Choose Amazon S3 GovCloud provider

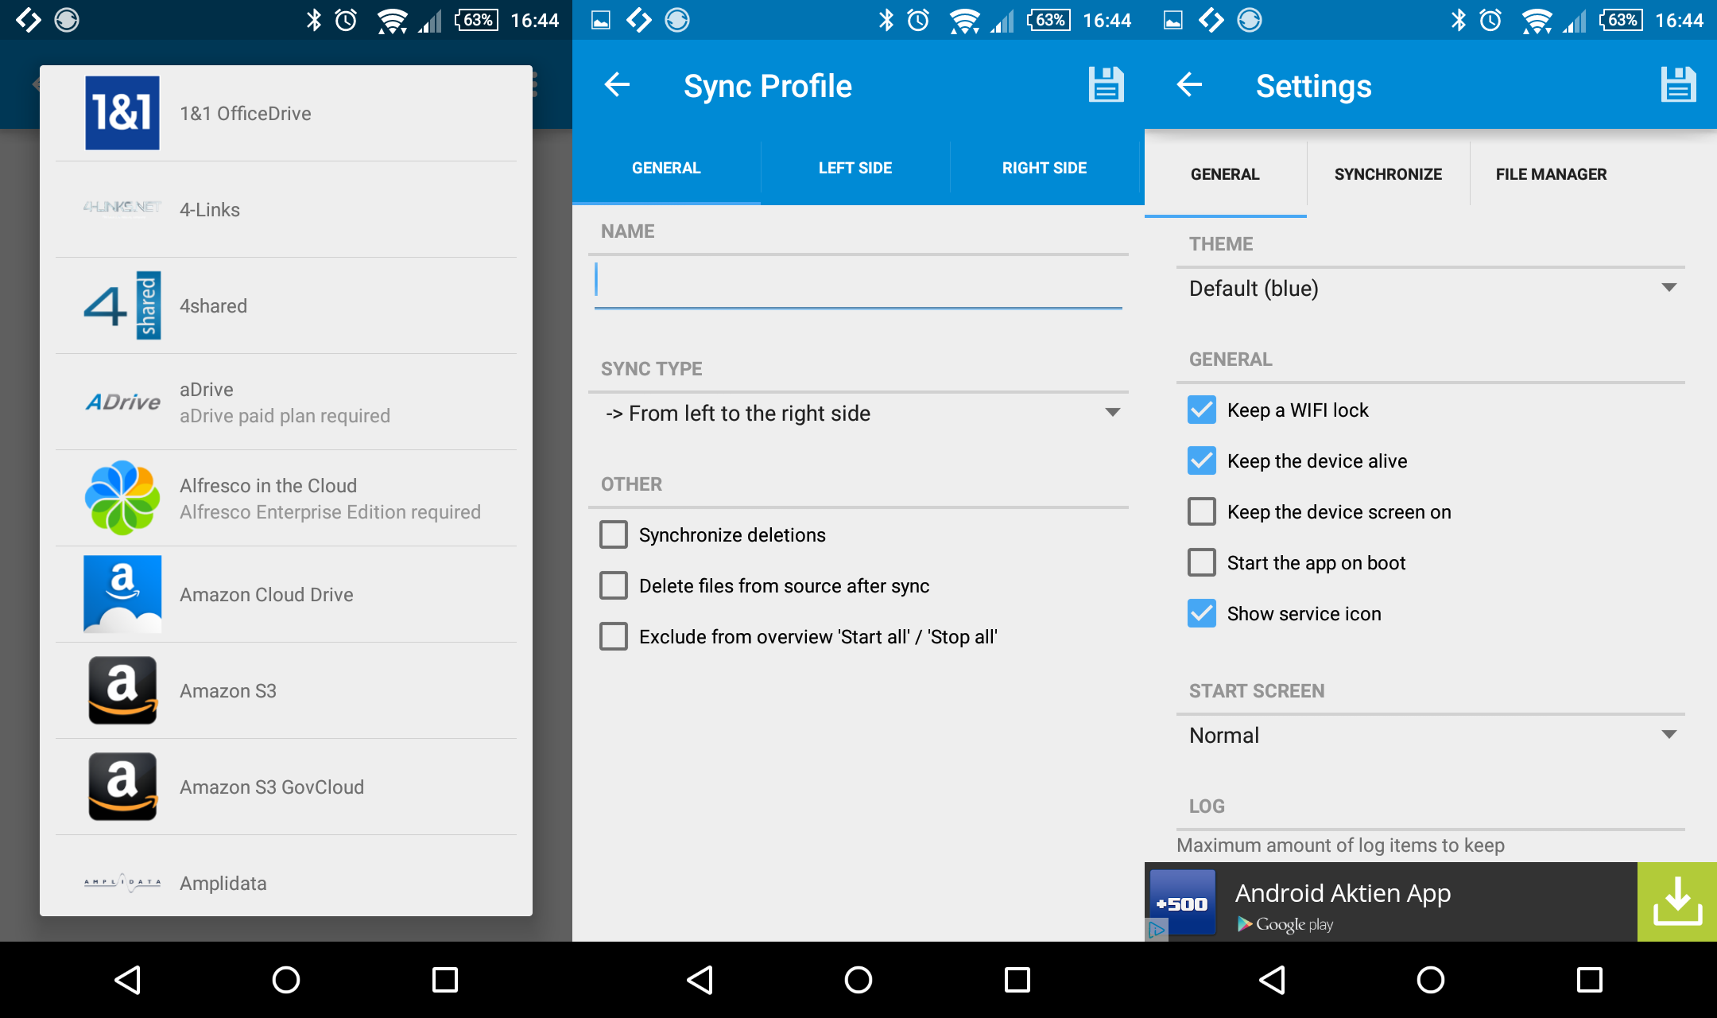point(286,787)
